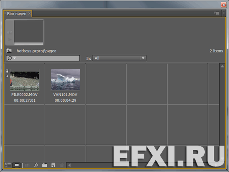Click the vertical scrollbar up arrow
This screenshot has height=172, width=229.
coord(222,66)
